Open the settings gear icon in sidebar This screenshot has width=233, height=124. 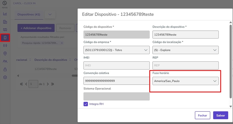click(x=5, y=77)
